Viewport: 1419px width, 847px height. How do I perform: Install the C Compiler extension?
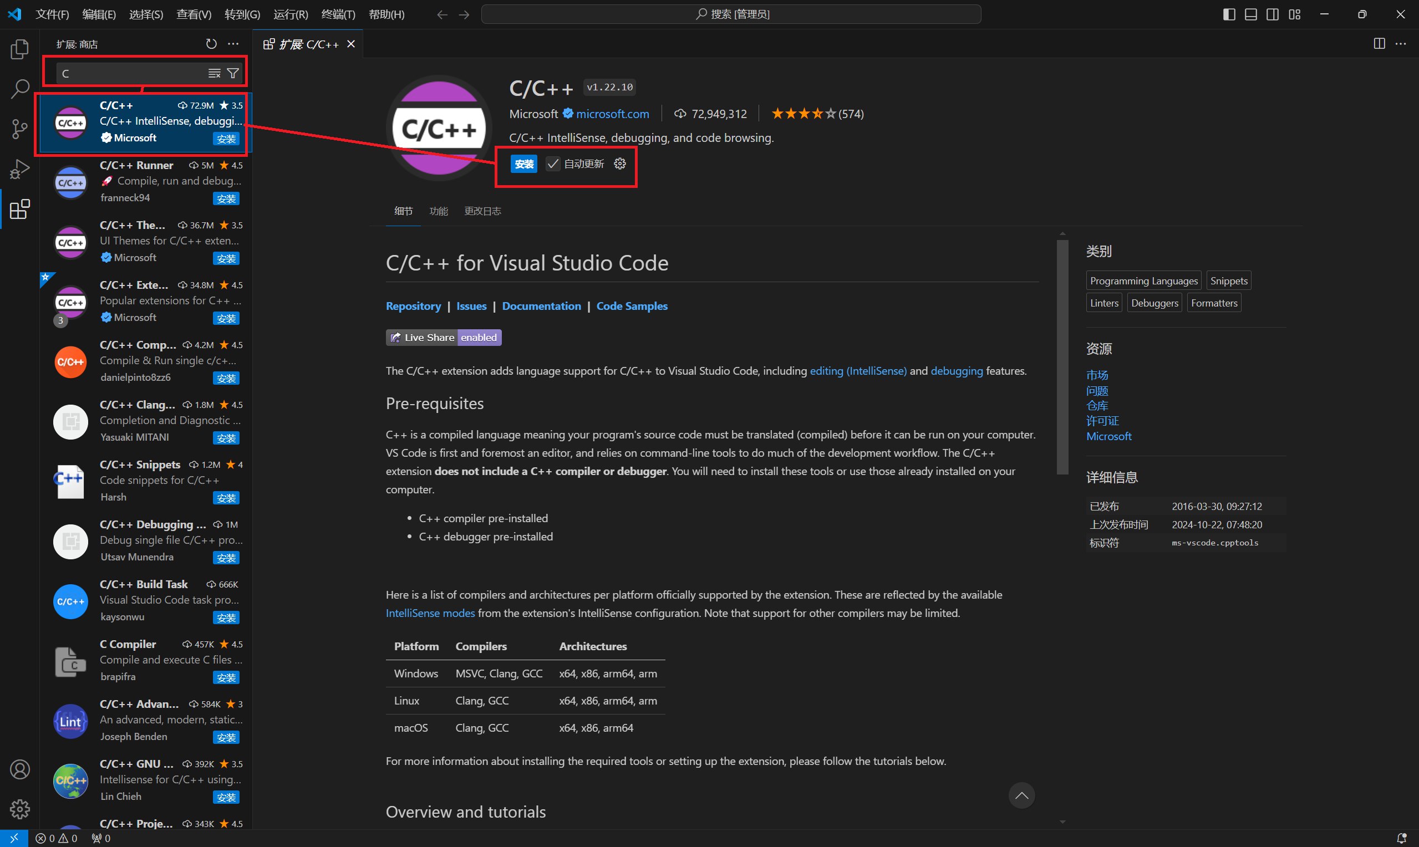coord(226,677)
